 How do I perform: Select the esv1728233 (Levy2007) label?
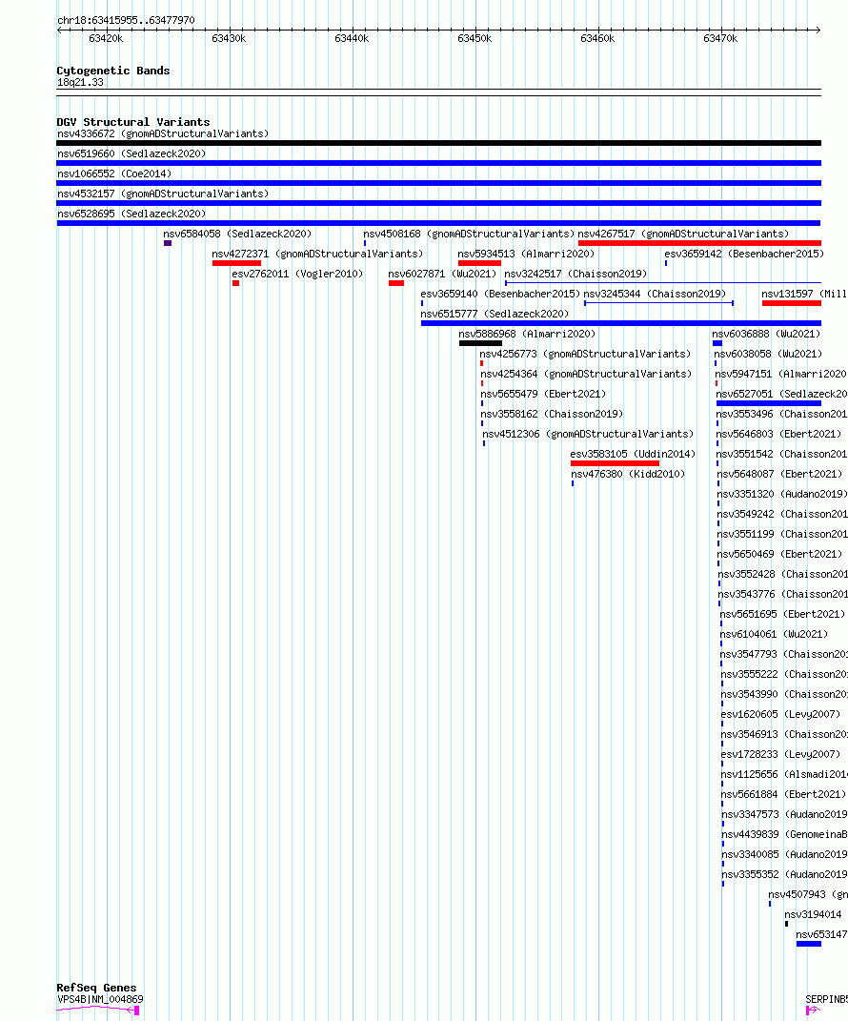click(x=780, y=755)
